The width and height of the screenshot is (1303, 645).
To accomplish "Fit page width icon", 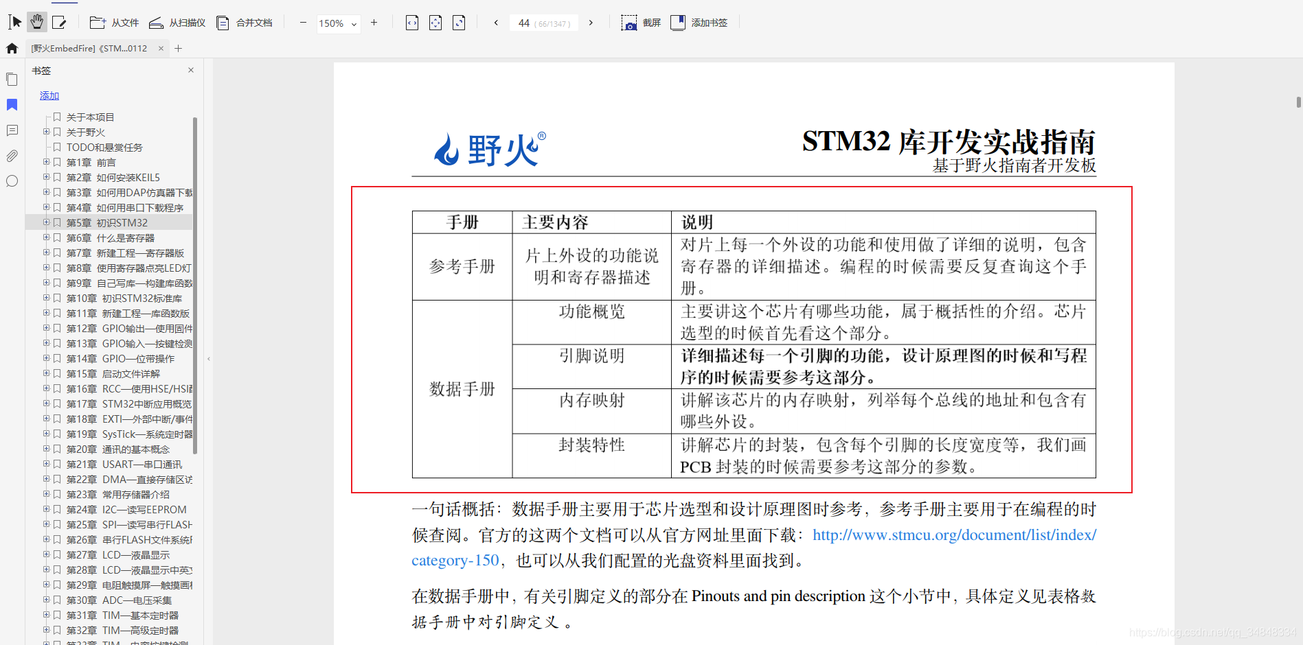I will (412, 23).
